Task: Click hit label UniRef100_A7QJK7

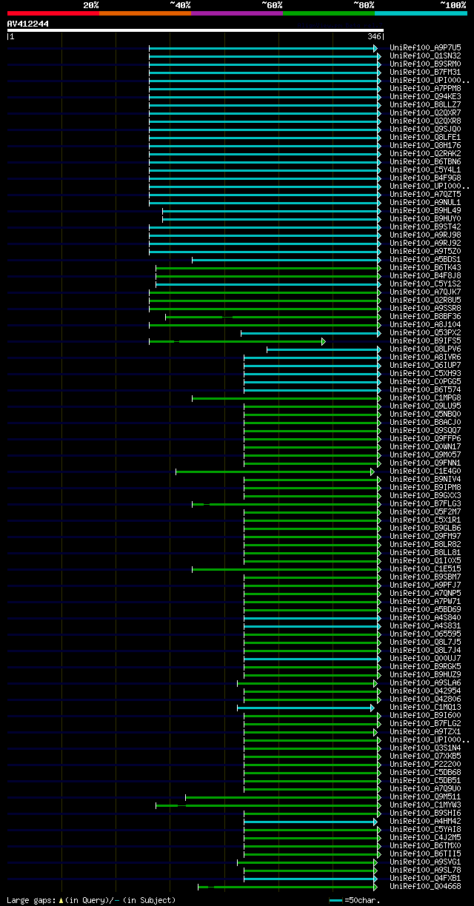Action: [425, 292]
